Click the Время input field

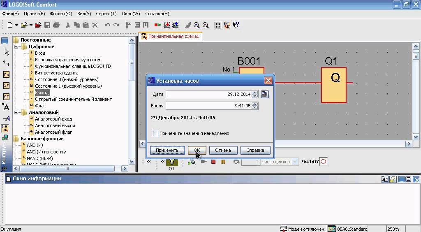pyautogui.click(x=209, y=106)
